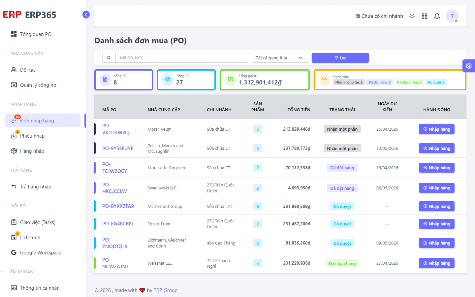This screenshot has width=475, height=297.
Task: Open user avatar T menu
Action: (452, 16)
